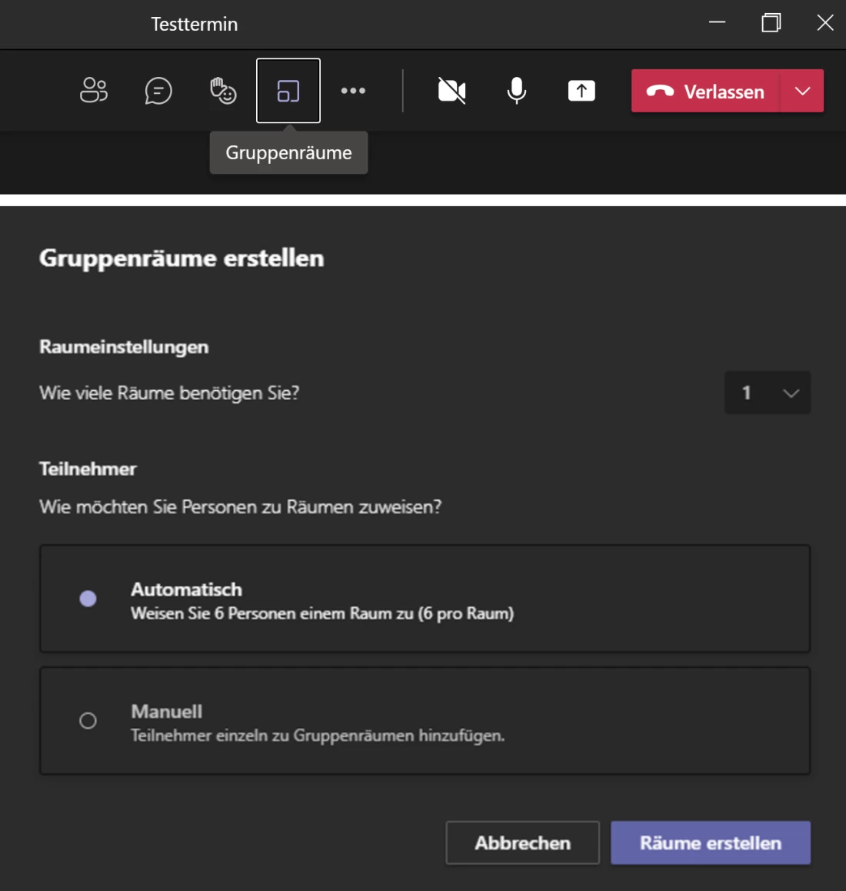Screen dimensions: 846x891
Task: Click the Gruppenräume breakout rooms icon
Action: tap(288, 90)
